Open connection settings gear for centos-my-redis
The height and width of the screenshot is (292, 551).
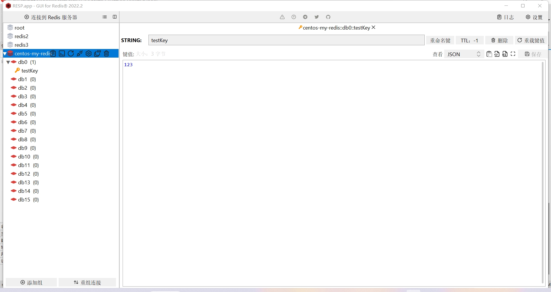[x=89, y=54]
